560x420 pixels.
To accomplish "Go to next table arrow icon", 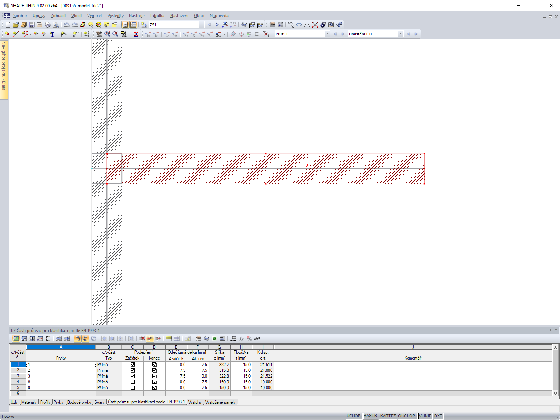I will coord(67,339).
